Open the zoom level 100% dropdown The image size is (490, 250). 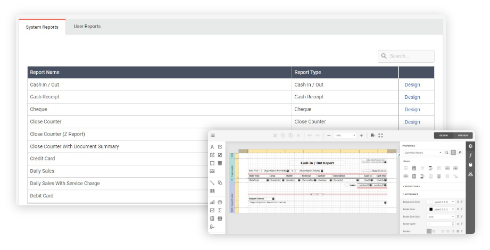[x=345, y=135]
